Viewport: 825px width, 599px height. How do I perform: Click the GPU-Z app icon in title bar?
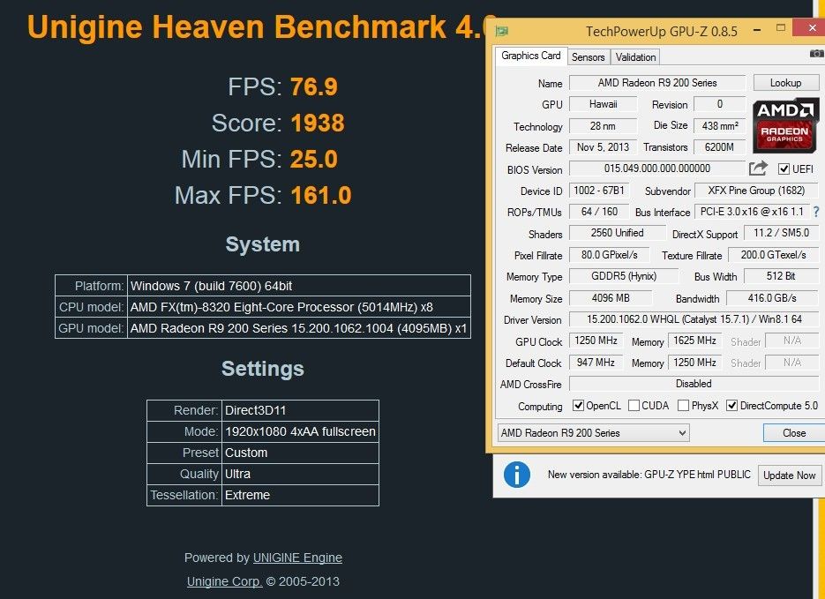(501, 31)
